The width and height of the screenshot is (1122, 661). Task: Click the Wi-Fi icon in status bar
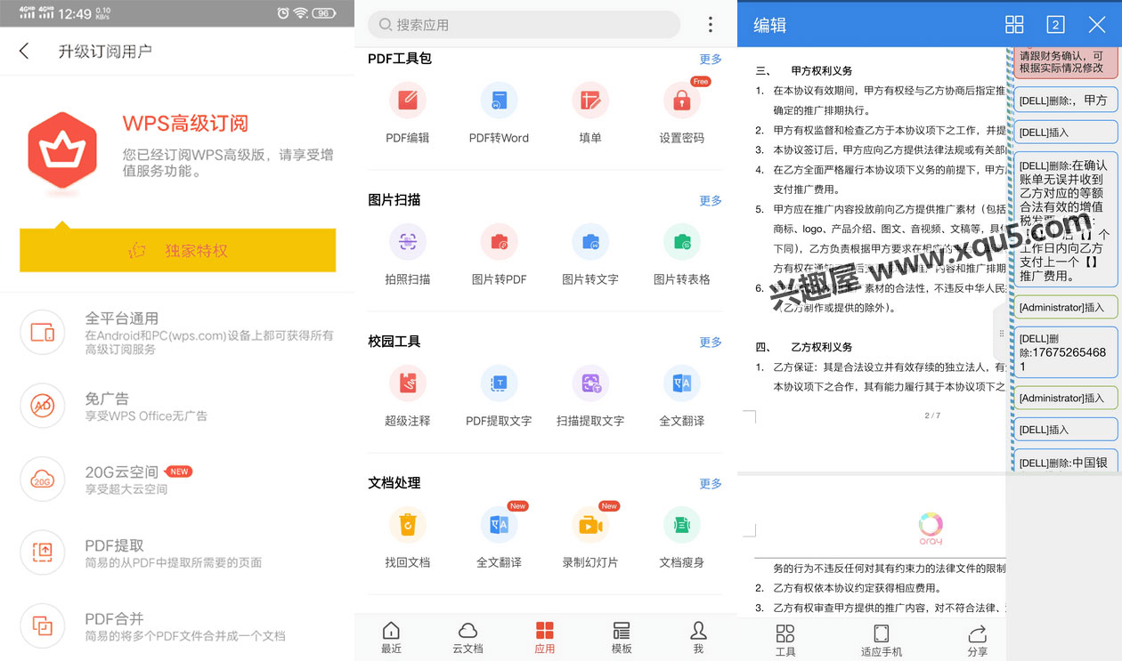[301, 13]
